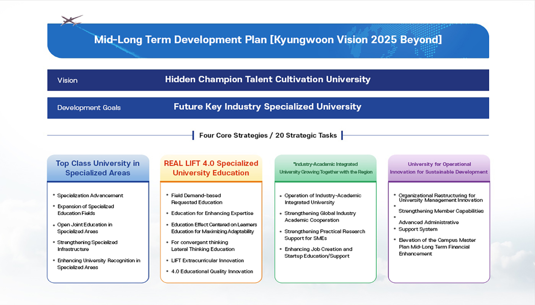Click Education for Enhancing Expertise item
Viewport: 535px width, 305px height.
point(212,213)
